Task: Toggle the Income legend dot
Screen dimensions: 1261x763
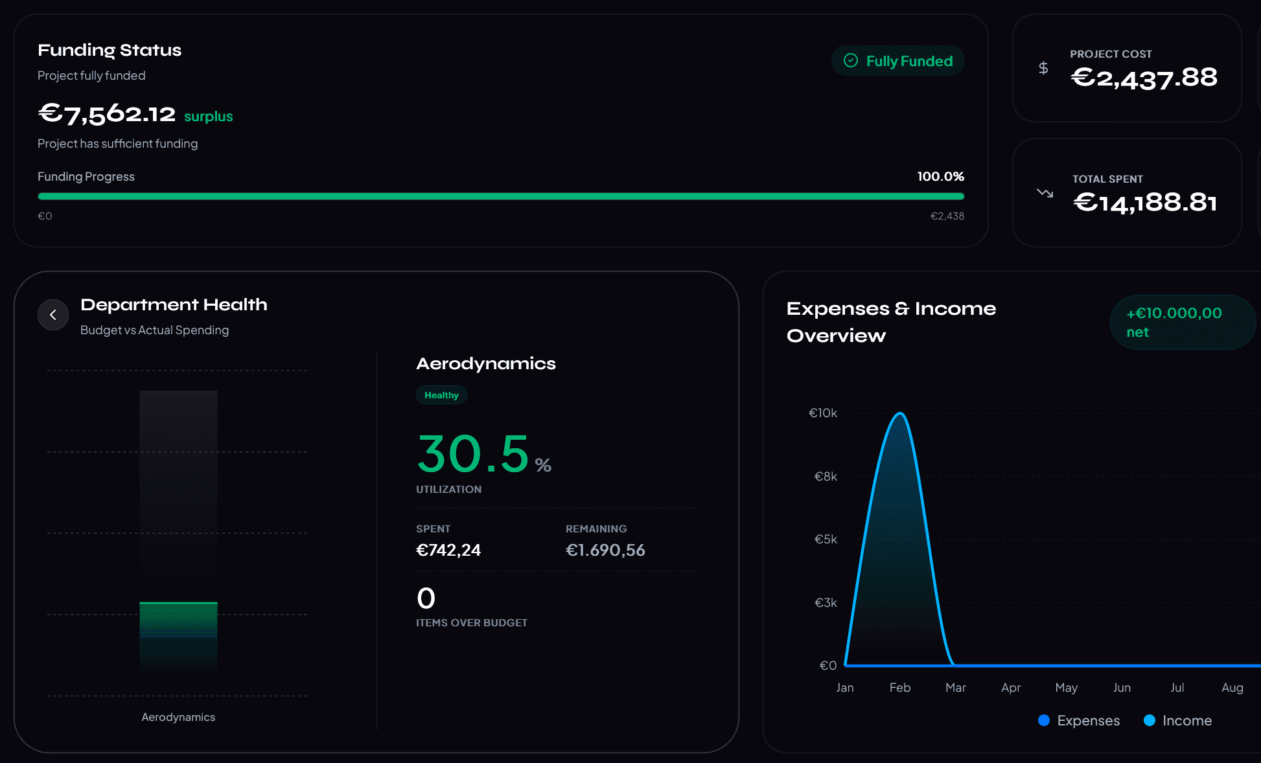Action: (1150, 720)
